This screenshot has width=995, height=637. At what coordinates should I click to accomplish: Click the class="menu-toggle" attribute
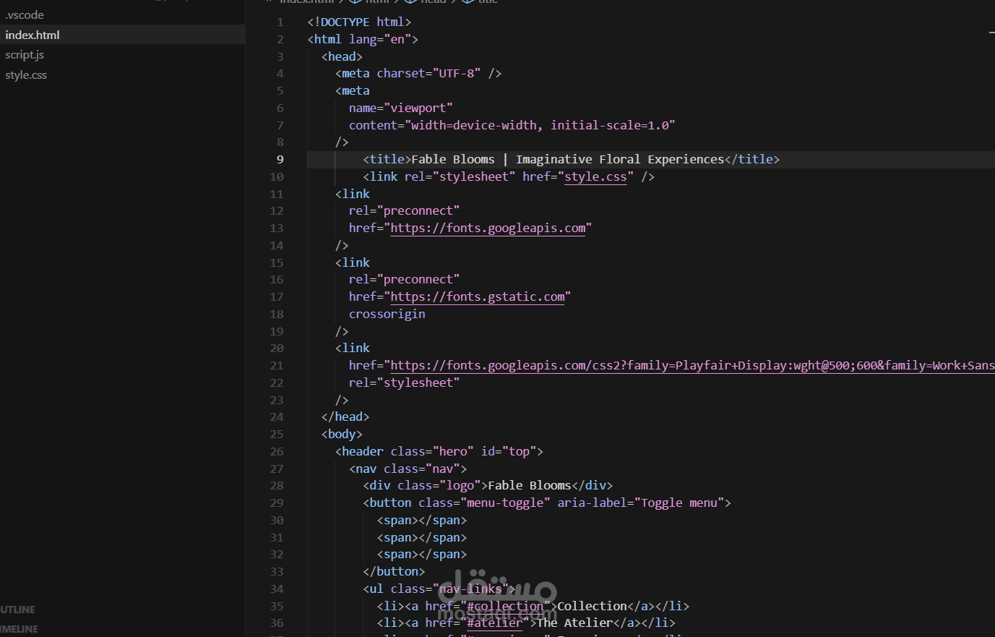[x=484, y=503]
